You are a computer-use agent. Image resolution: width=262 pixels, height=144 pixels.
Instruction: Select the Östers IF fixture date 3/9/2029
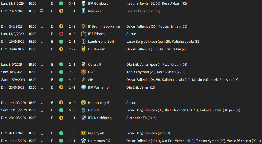pos(11,65)
